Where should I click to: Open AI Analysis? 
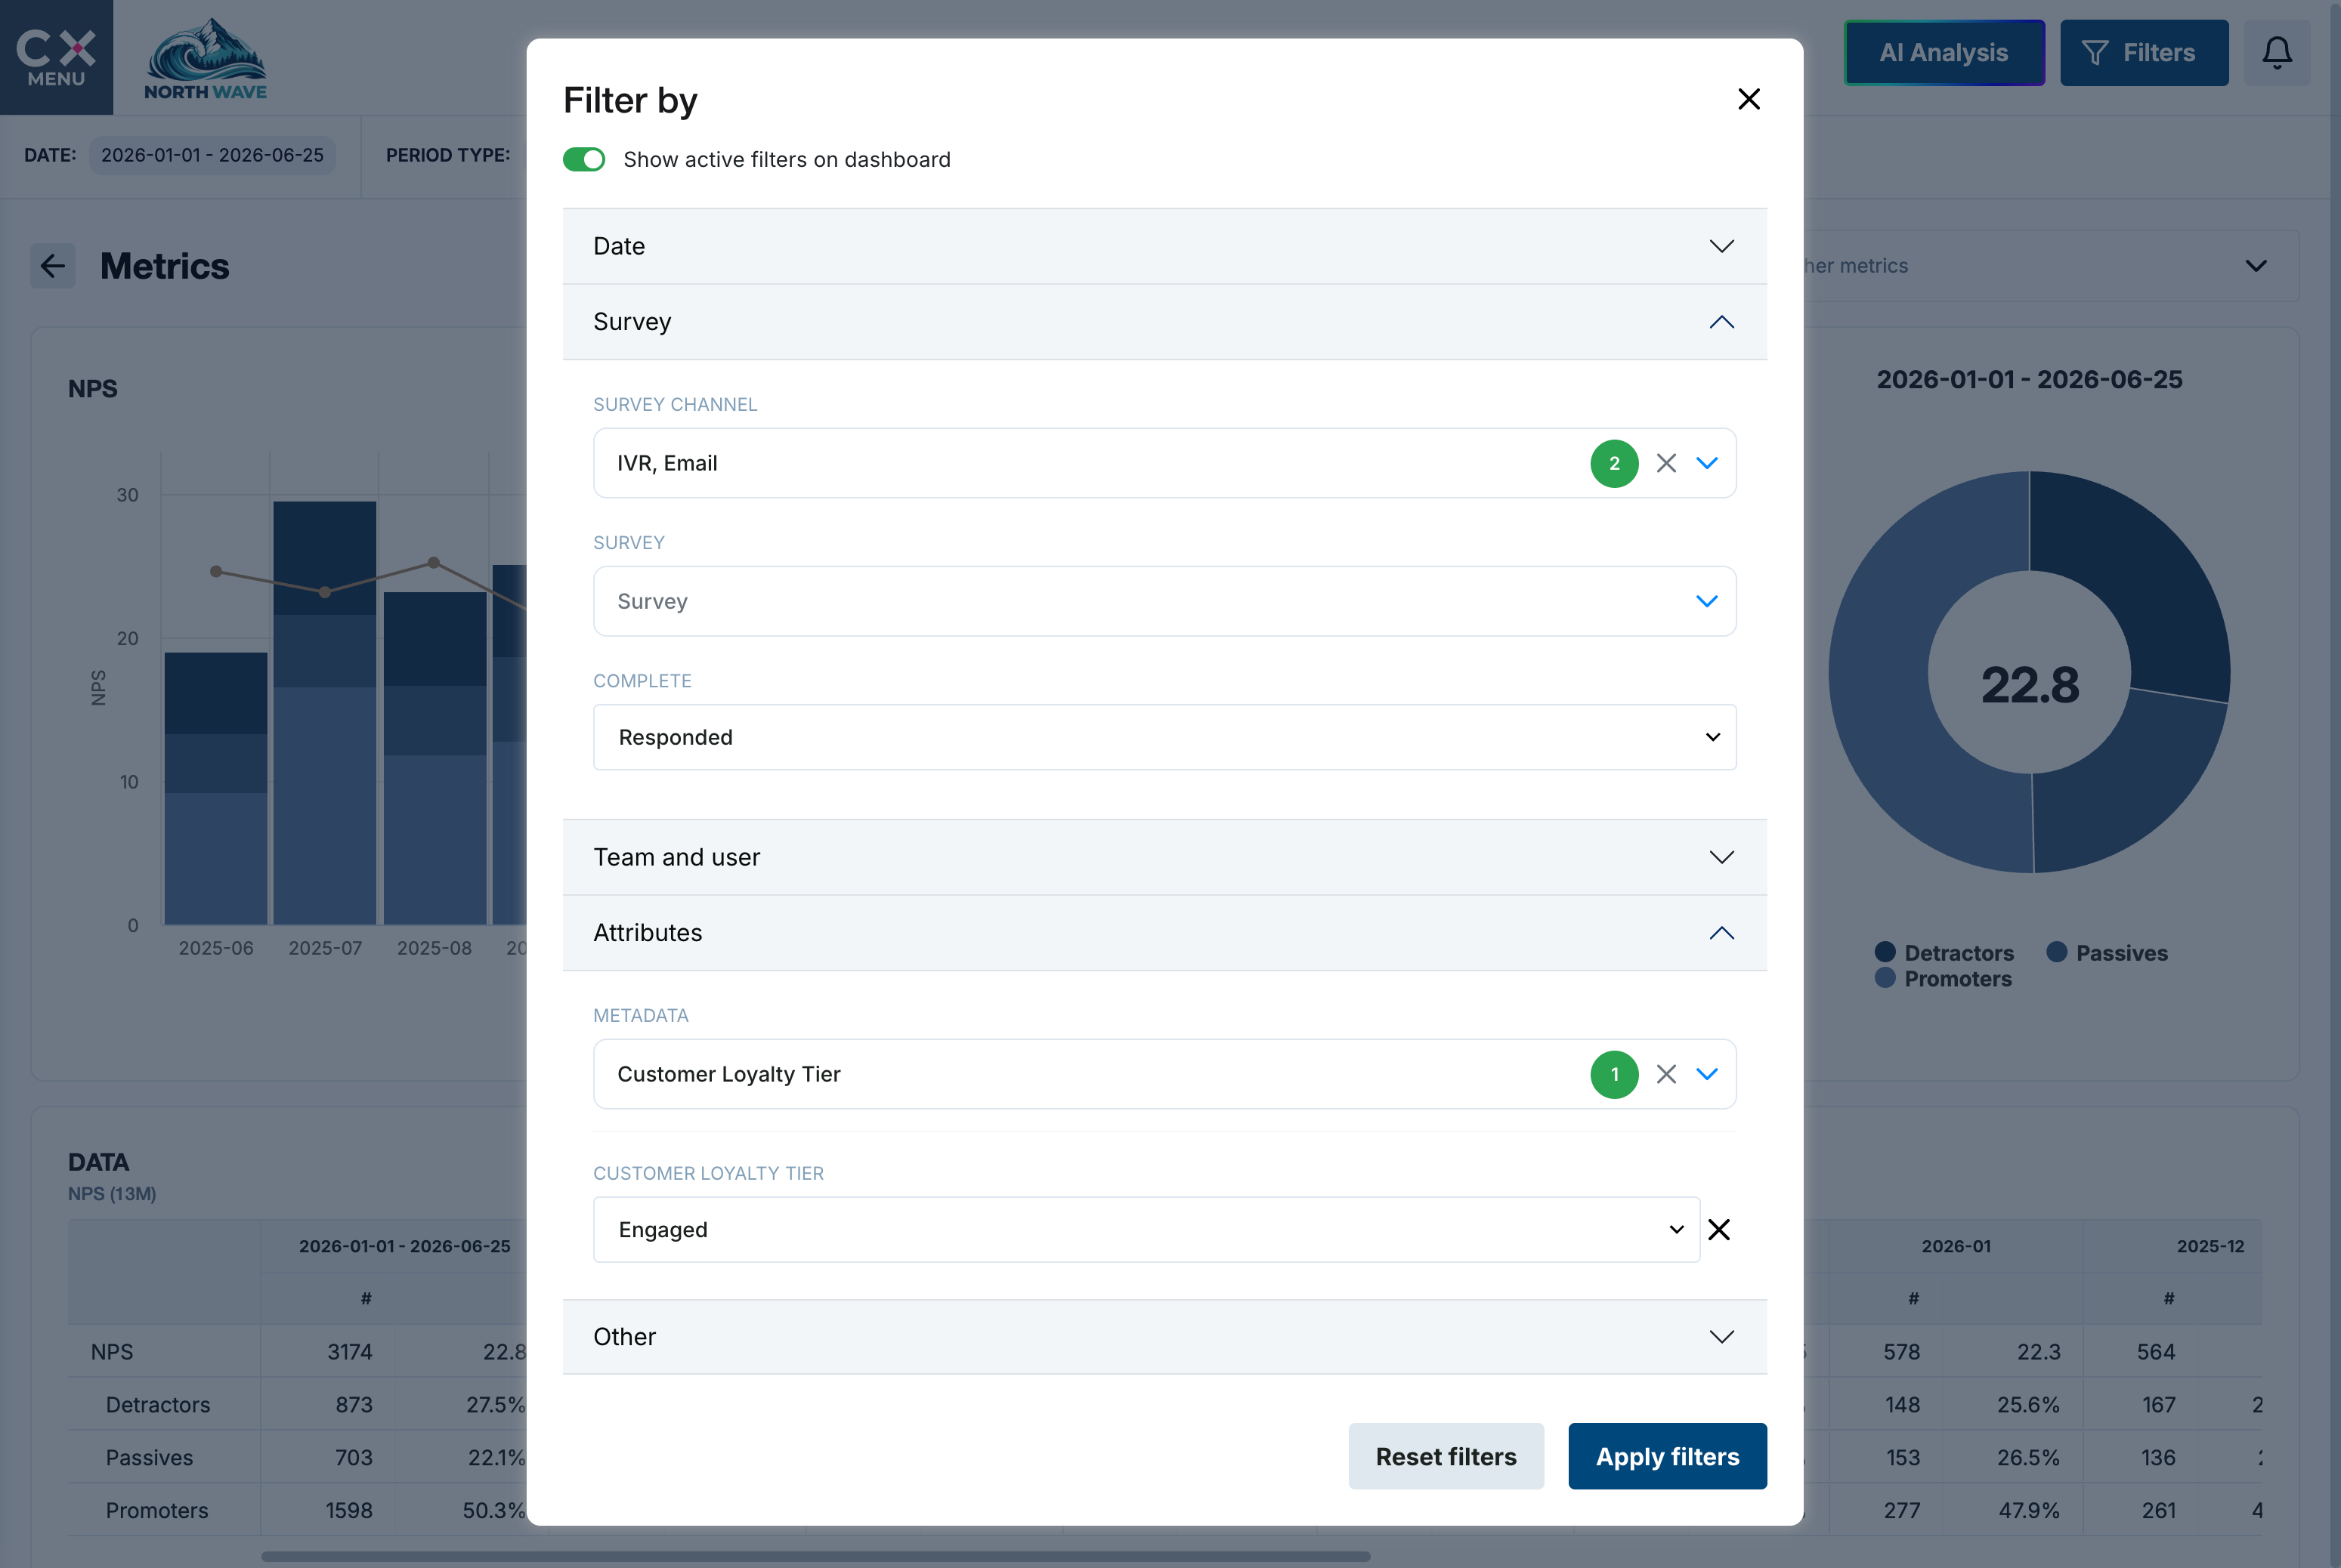pyautogui.click(x=1944, y=53)
